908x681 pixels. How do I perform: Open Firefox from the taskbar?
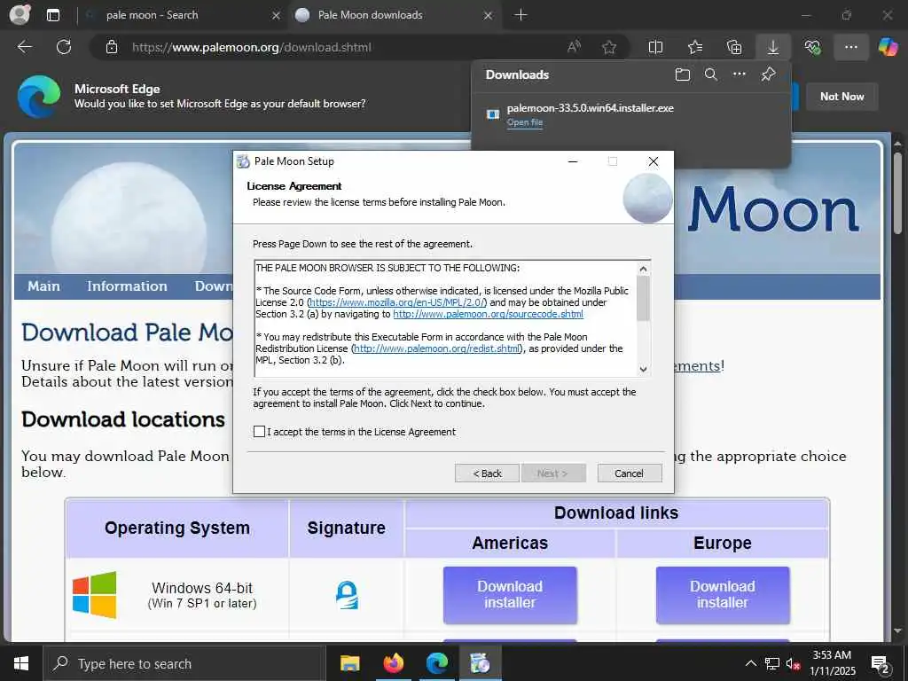tap(393, 663)
